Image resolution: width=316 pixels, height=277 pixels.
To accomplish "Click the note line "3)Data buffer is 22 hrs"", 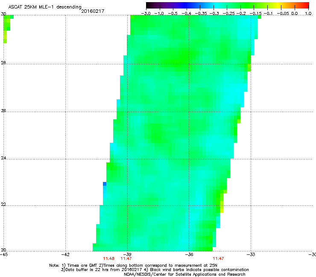I will [x=155, y=270].
